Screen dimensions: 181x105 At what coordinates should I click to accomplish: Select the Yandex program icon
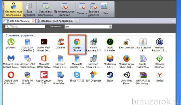pos(160,75)
